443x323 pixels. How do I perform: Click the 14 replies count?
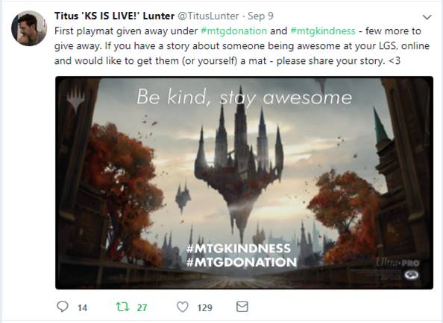(x=83, y=307)
